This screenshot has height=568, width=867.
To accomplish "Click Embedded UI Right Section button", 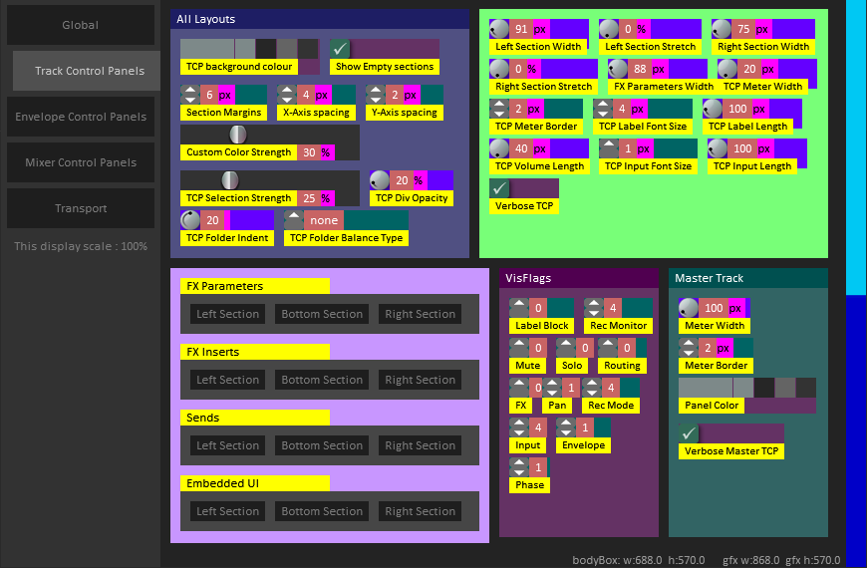I will point(421,511).
